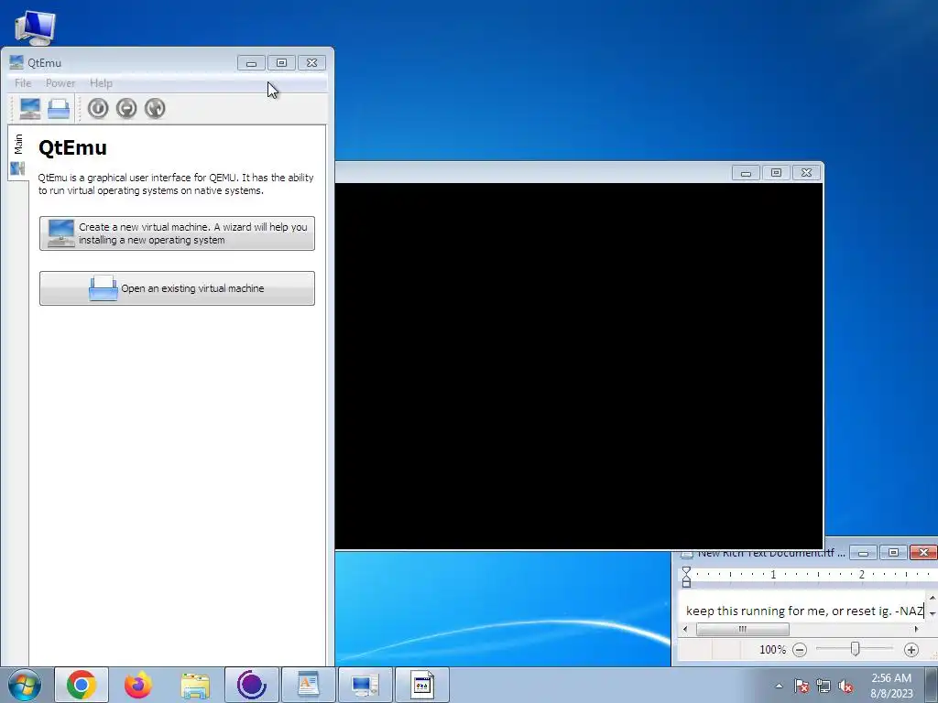Click the WordPad vertical scroll down arrow
Viewport: 938px width, 703px height.
click(x=932, y=614)
